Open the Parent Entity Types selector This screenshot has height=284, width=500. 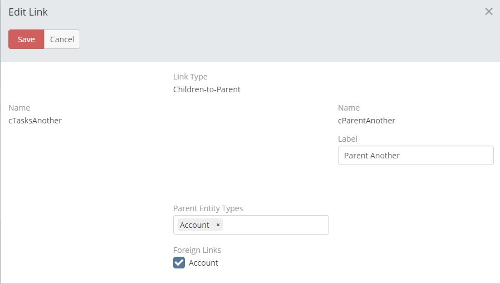click(276, 225)
